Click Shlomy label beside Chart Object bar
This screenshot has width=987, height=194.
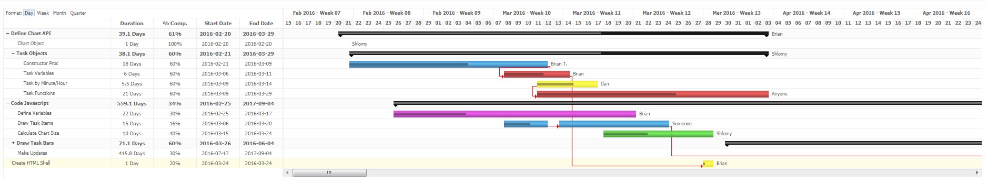pos(359,44)
